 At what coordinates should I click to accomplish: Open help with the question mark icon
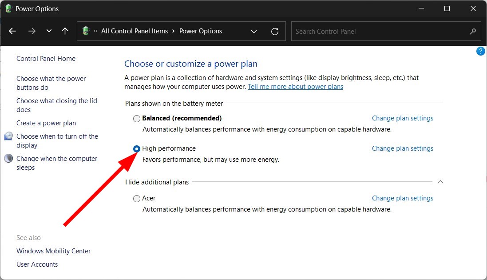point(480,52)
